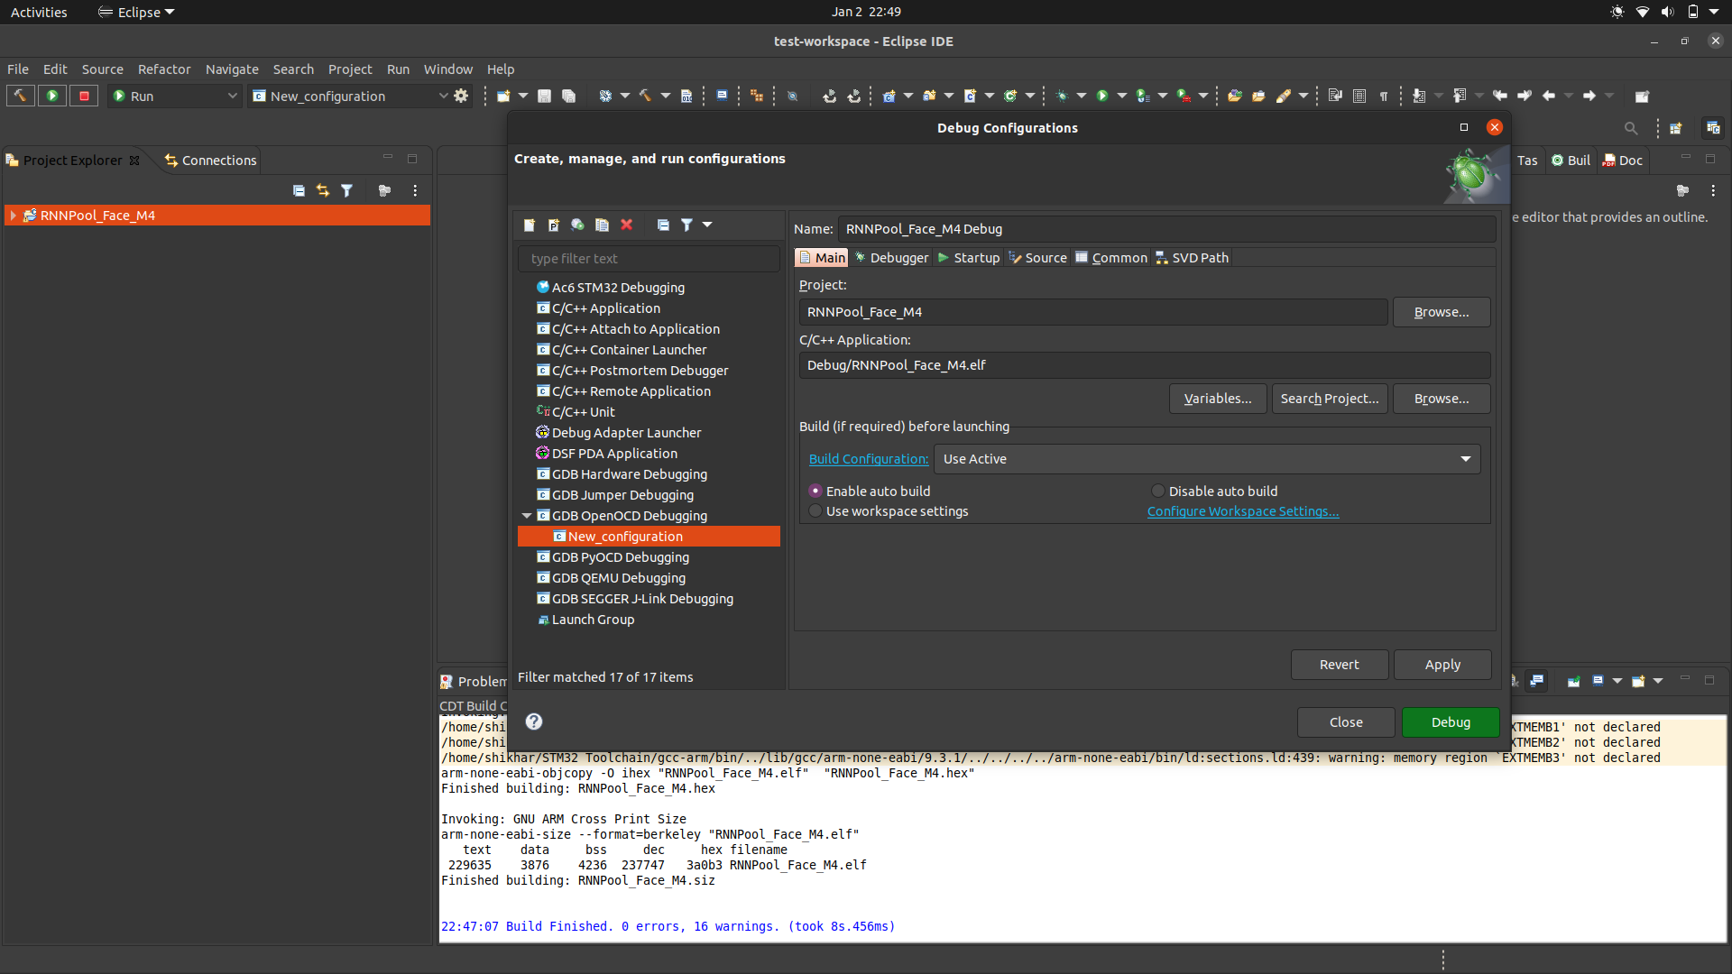Open the Use Active build configuration dropdown
Screen dimensions: 1732x974
coord(1207,459)
